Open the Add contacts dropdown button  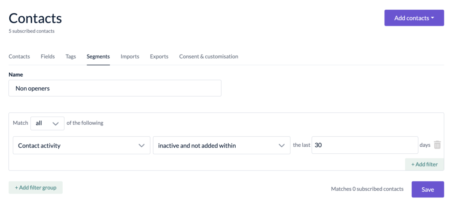(x=414, y=18)
